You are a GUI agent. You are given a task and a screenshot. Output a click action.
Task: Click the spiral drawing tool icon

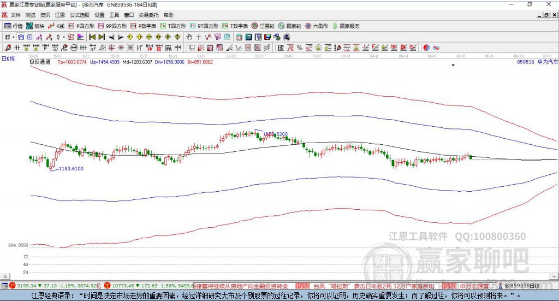[x=55, y=48]
